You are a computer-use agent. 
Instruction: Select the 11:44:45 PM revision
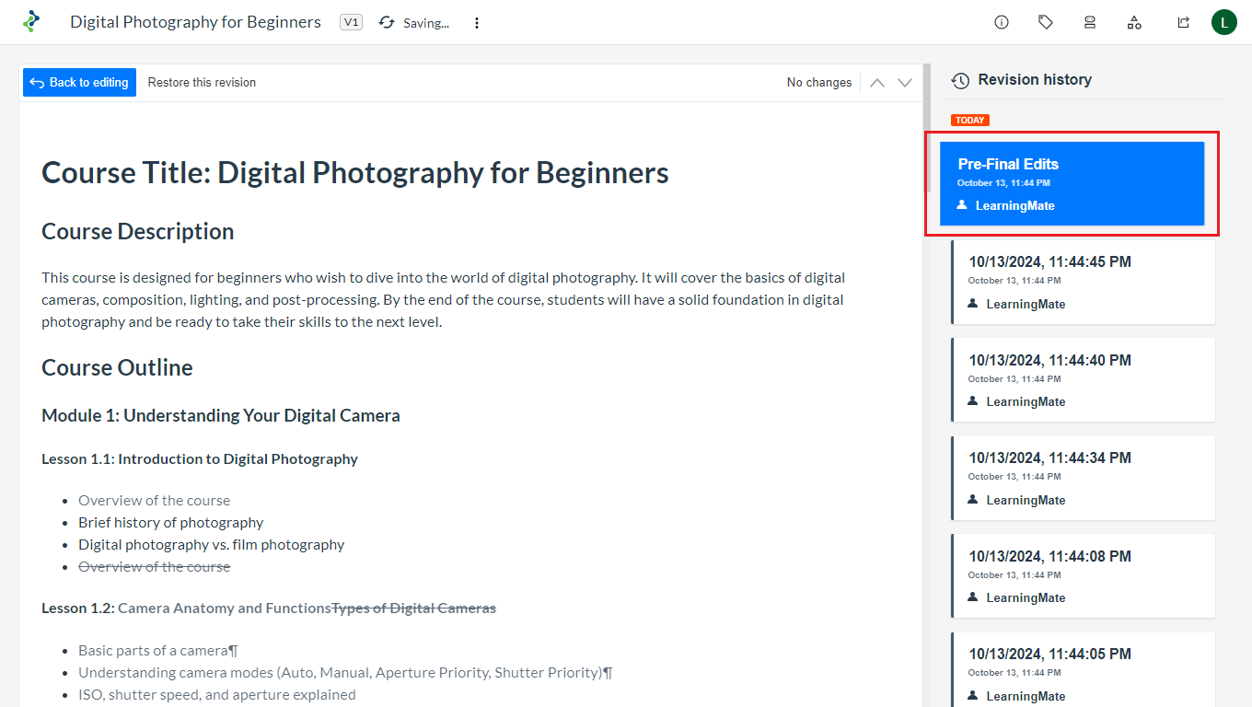tap(1084, 282)
